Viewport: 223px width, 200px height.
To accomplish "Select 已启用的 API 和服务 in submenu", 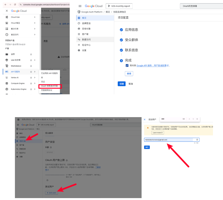I will 49,73.
